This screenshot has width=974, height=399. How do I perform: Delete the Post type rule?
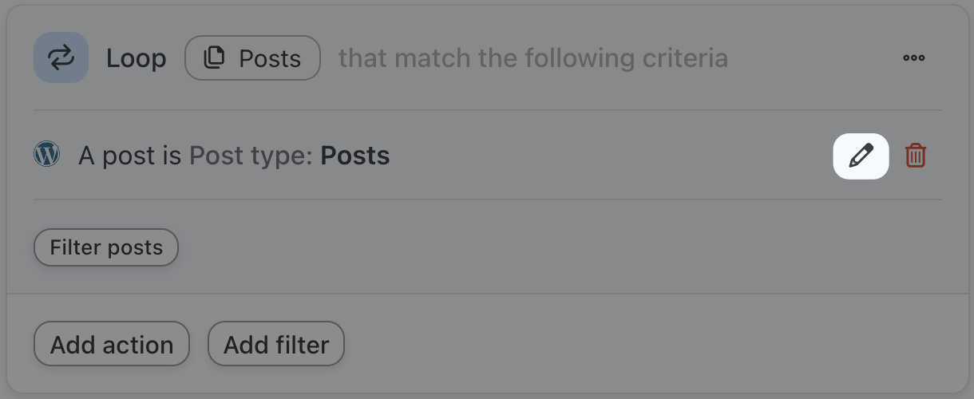tap(915, 156)
